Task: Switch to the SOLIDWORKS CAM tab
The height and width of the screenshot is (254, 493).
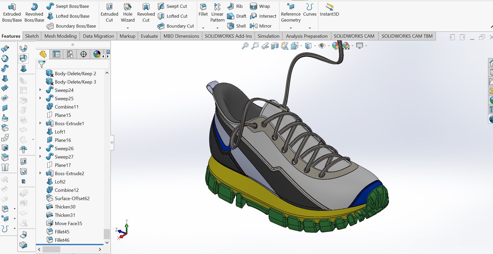Action: click(x=354, y=36)
